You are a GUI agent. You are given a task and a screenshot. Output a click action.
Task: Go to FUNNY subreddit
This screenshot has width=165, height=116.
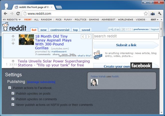[x=68, y=19]
